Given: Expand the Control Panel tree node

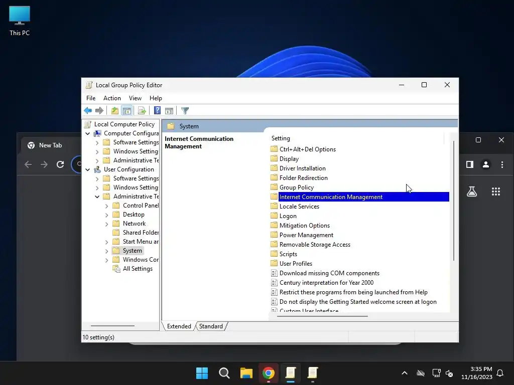Looking at the screenshot, I should [106, 206].
